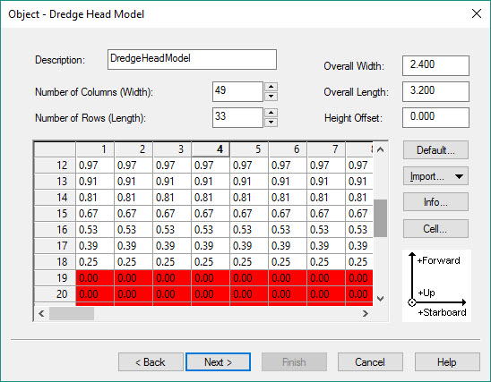Return with the < Back button
Viewport: 491px width, 382px height.
(151, 362)
